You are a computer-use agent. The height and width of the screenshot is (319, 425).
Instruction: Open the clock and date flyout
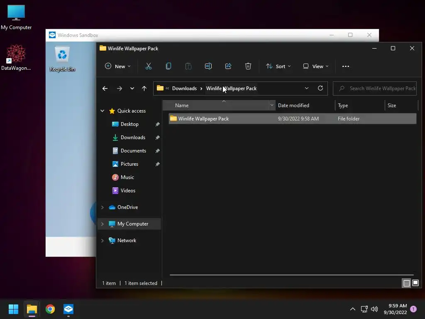point(395,309)
